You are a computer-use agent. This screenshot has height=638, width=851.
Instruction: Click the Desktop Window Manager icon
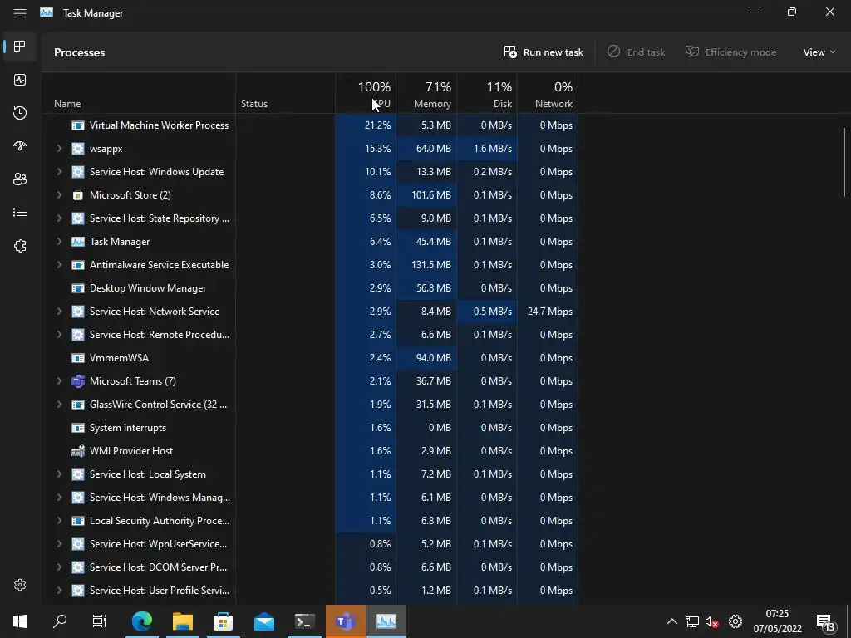(x=78, y=288)
